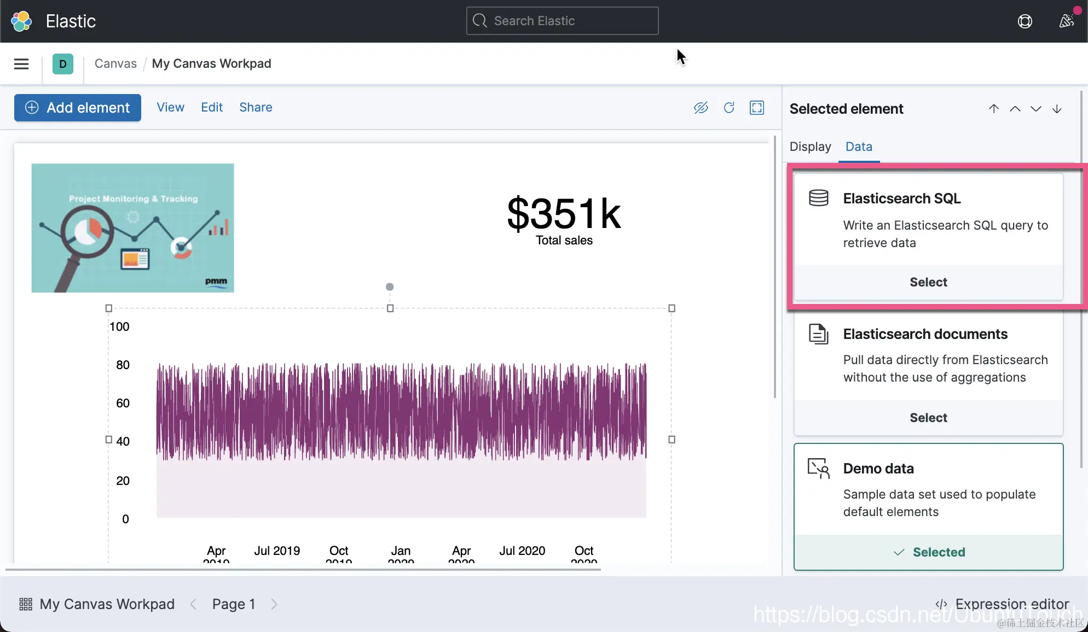Toggle hide edit controls eye icon

(x=701, y=108)
